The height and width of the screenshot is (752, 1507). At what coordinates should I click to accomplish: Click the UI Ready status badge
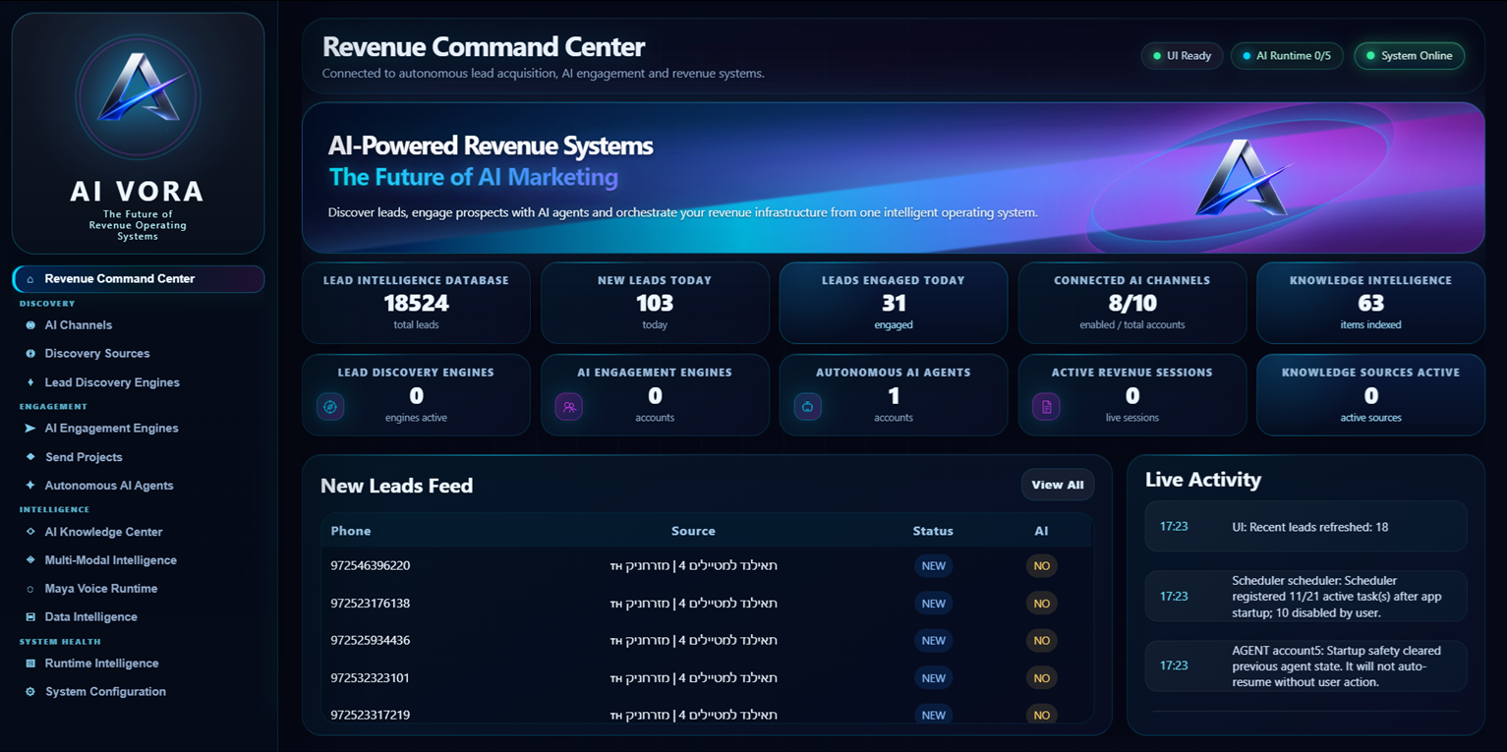tap(1182, 56)
